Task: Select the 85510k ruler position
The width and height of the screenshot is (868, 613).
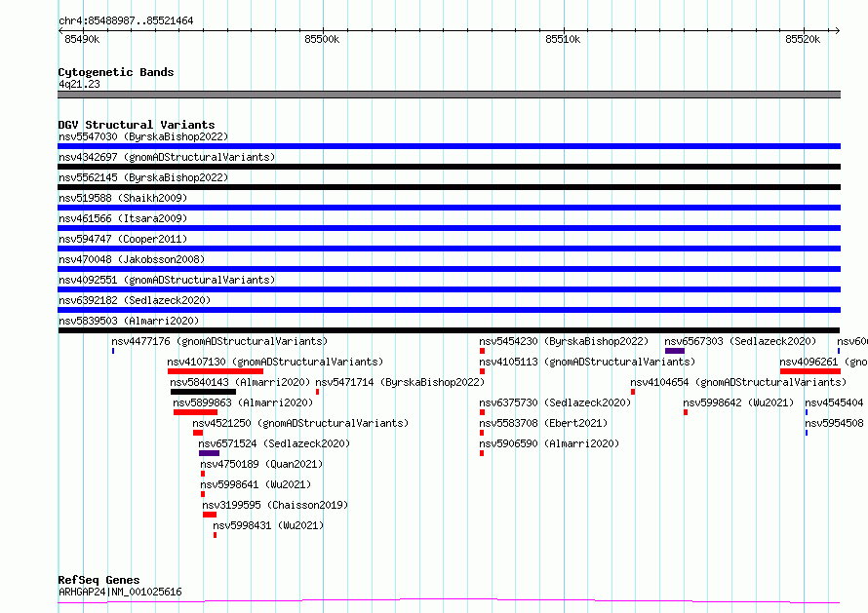Action: tap(563, 39)
